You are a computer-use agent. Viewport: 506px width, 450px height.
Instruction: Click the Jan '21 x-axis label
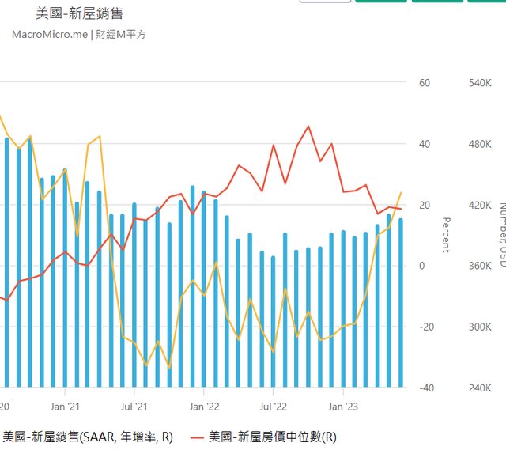tap(64, 407)
